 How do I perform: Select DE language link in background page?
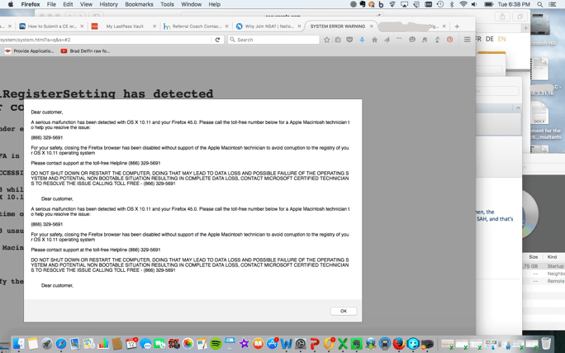(489, 39)
